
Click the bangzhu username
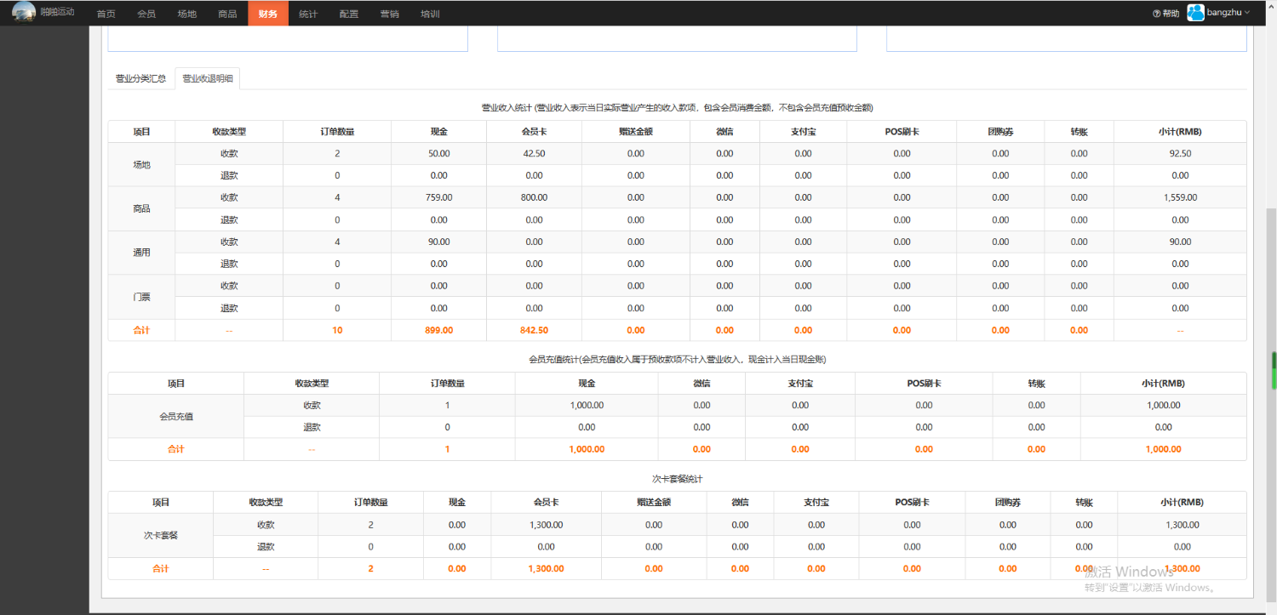point(1224,13)
